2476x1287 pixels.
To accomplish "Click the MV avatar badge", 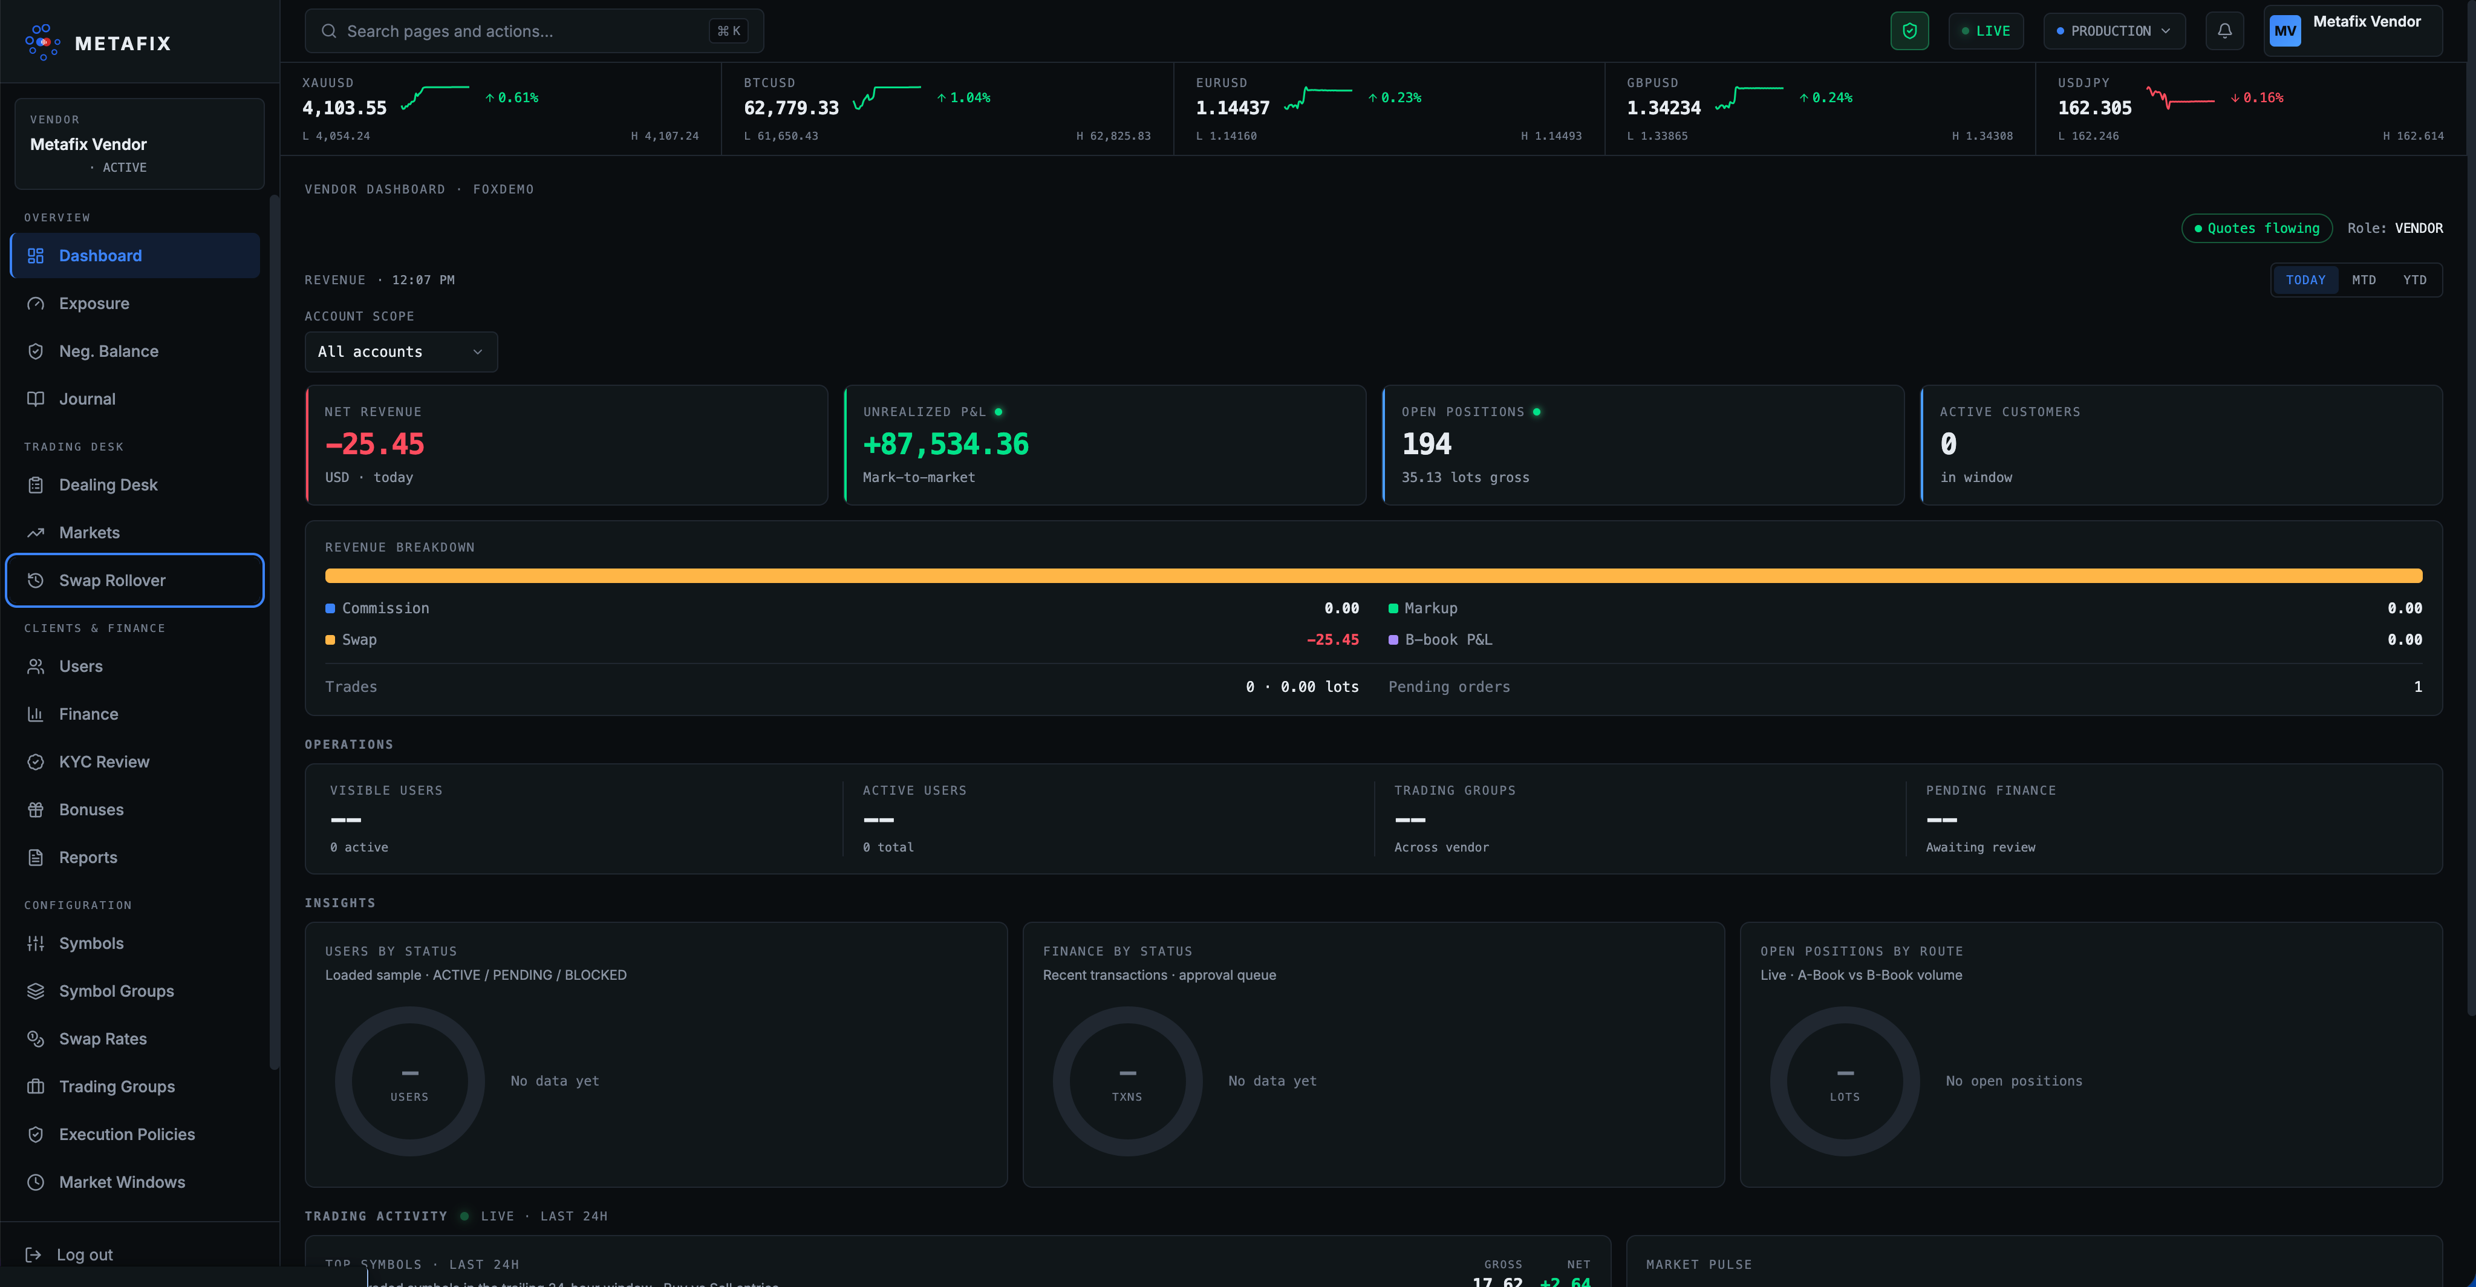I will click(x=2285, y=31).
